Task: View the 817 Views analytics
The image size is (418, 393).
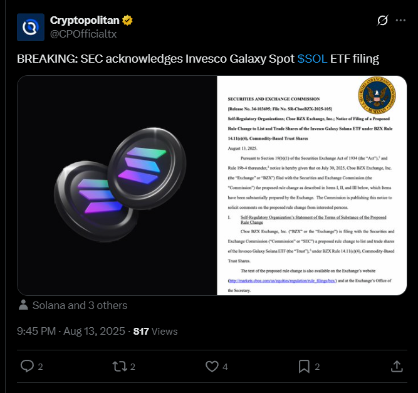Action: [x=155, y=331]
